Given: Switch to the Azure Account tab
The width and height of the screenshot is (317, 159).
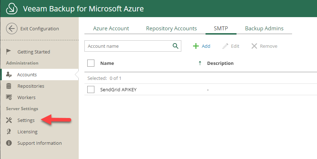Looking at the screenshot, I should pyautogui.click(x=111, y=29).
